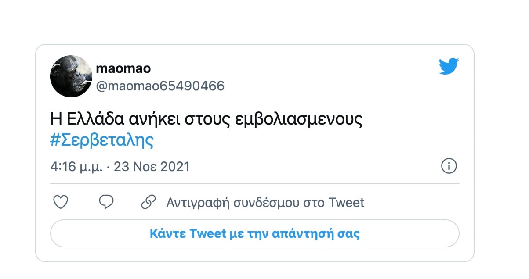Viewport: 529px width, 279px height.
Task: Select the heart icon below the tweet text
Action: 60,202
